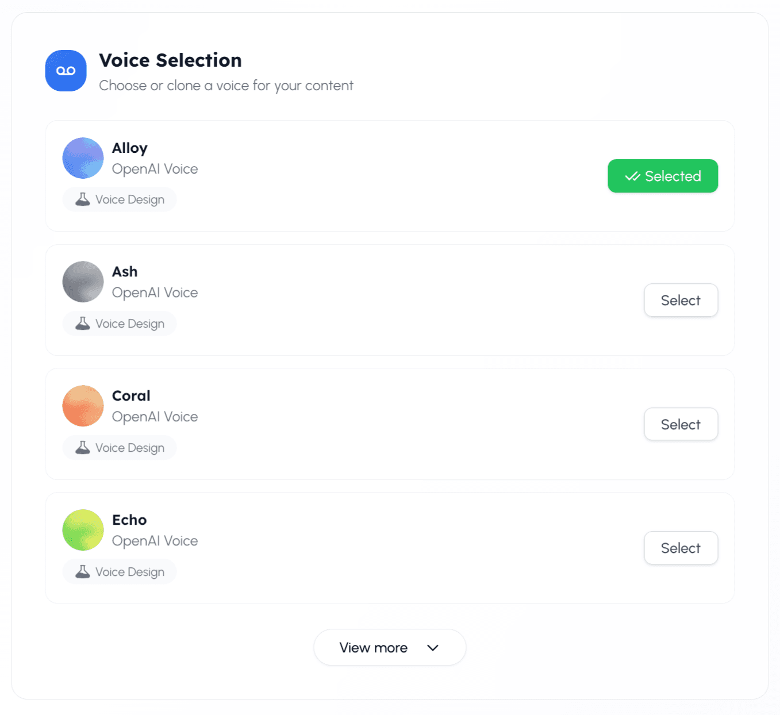This screenshot has height=715, width=780.
Task: Click the flask icon on Echo's Voice Design badge
Action: click(x=82, y=571)
